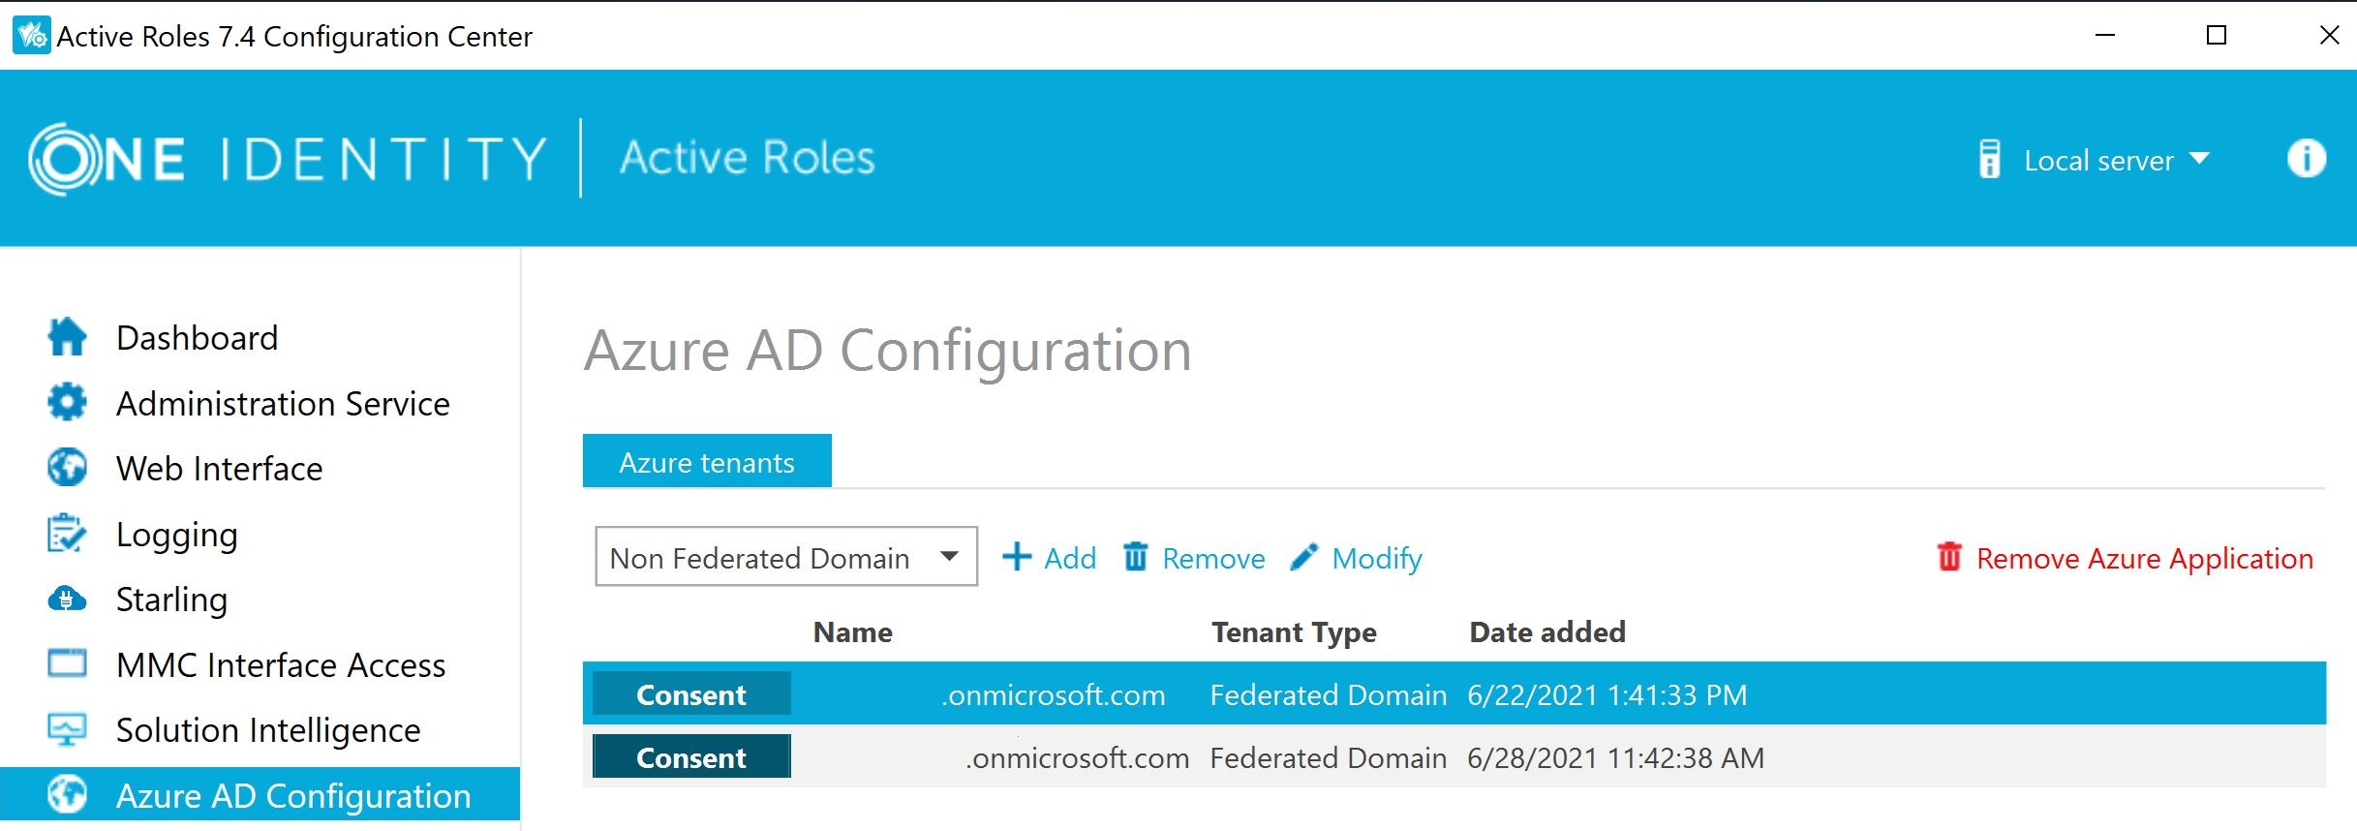Open the Local server dropdown
The image size is (2357, 831).
click(2097, 160)
